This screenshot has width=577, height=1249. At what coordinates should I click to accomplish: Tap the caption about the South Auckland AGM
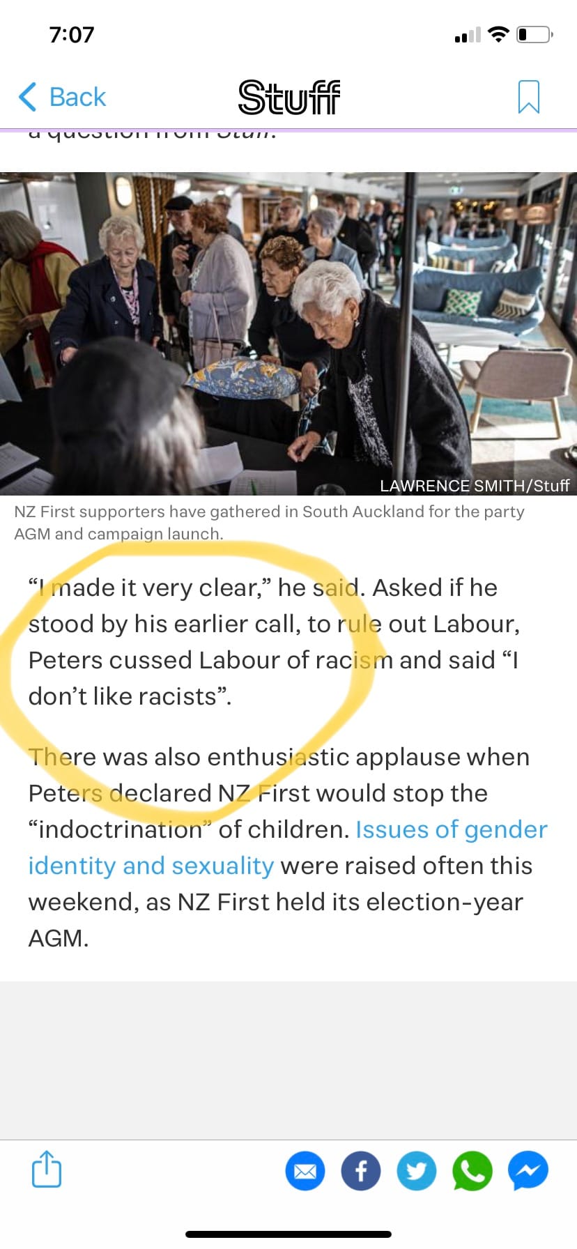click(x=269, y=523)
